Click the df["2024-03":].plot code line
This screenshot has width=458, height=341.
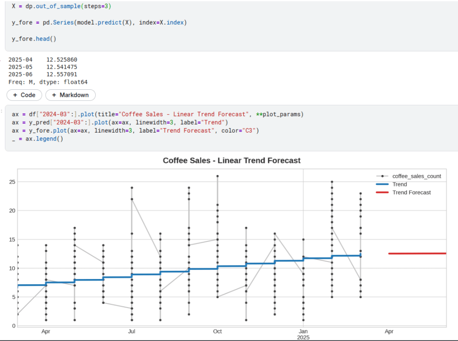coord(157,114)
